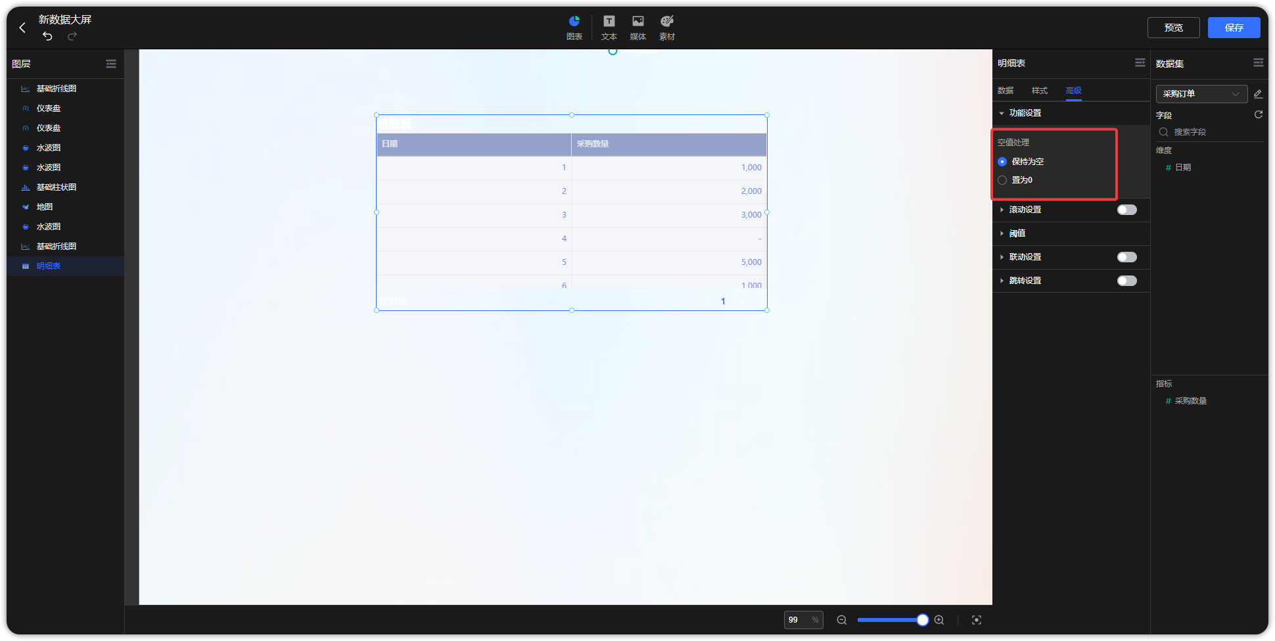Select the 置为0 radio option
1275x641 pixels.
[x=1002, y=180]
